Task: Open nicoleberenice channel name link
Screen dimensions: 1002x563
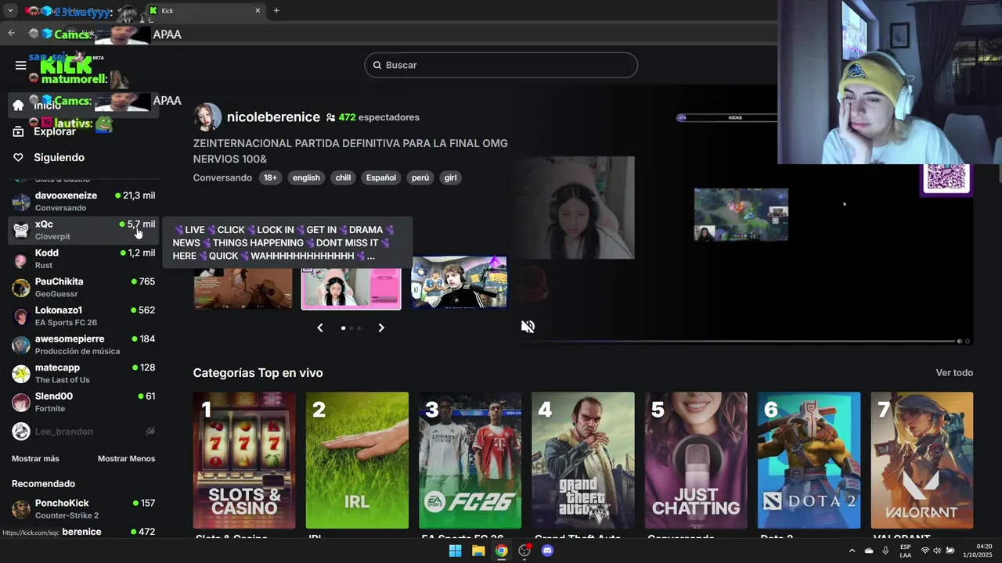Action: click(273, 117)
